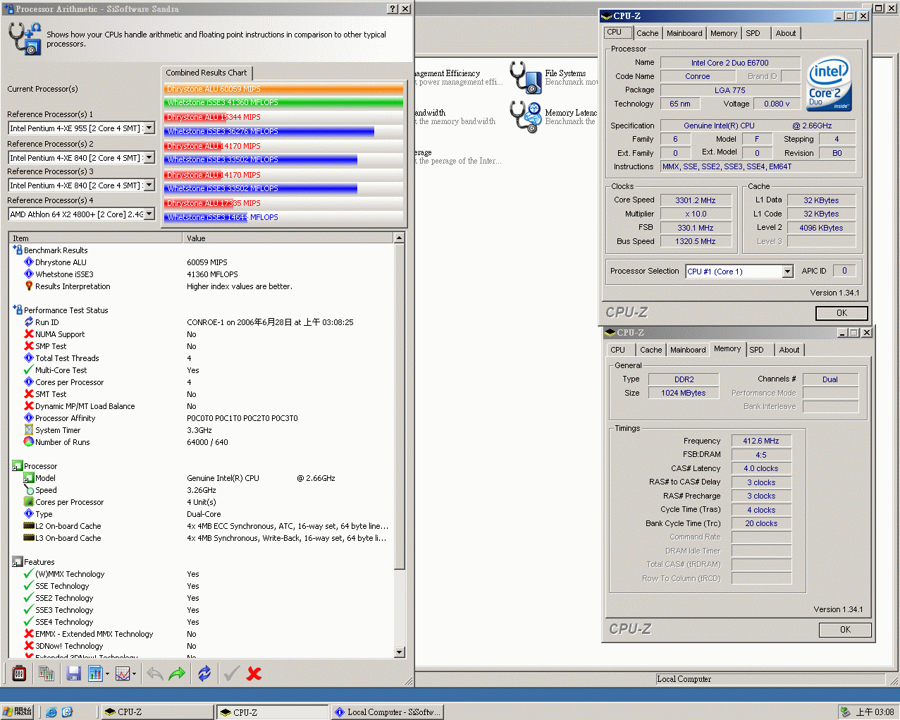The width and height of the screenshot is (900, 720).
Task: Click the blue refresh arrows icon
Action: pyautogui.click(x=204, y=673)
